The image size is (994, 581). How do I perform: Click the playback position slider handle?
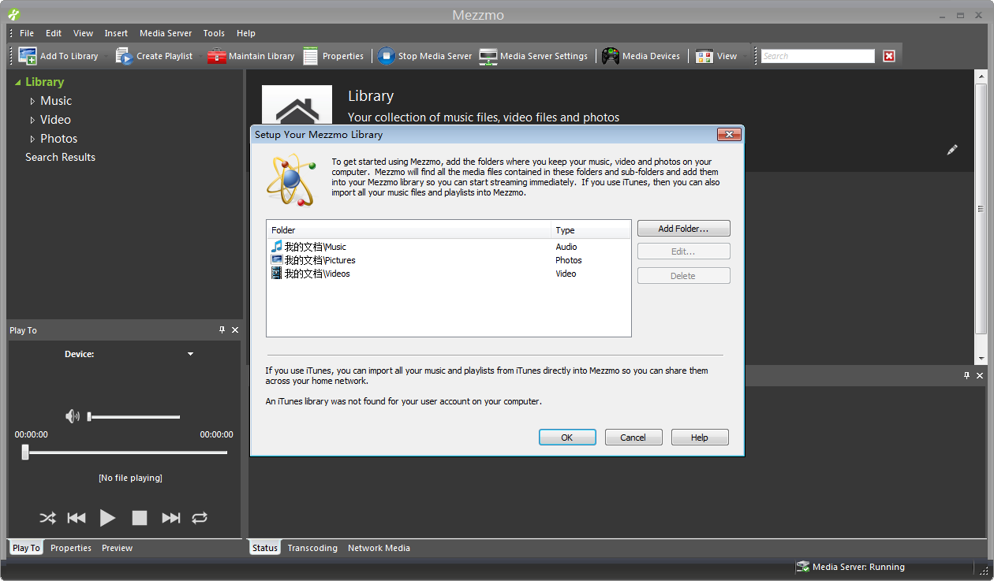point(25,452)
